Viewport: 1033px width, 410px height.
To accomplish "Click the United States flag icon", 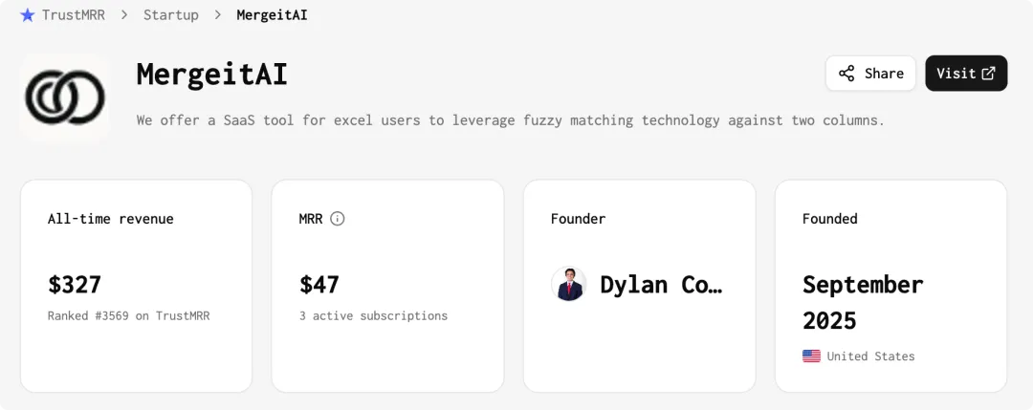I will [811, 356].
